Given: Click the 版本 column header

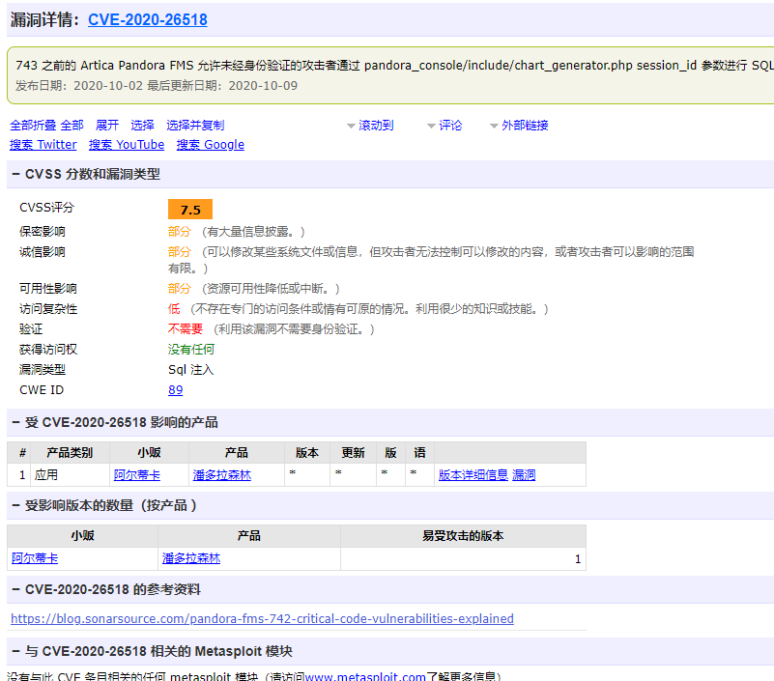Looking at the screenshot, I should 307,452.
